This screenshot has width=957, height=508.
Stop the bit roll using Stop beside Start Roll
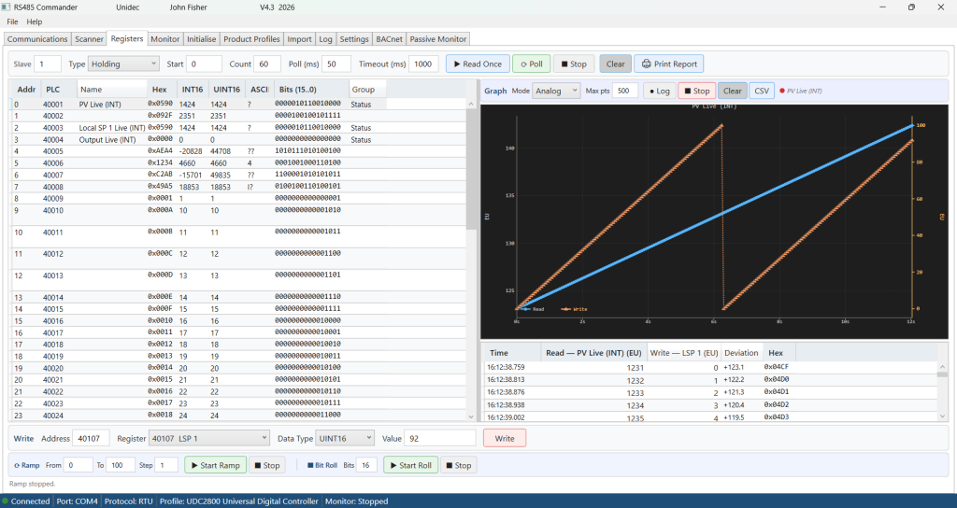pos(458,465)
